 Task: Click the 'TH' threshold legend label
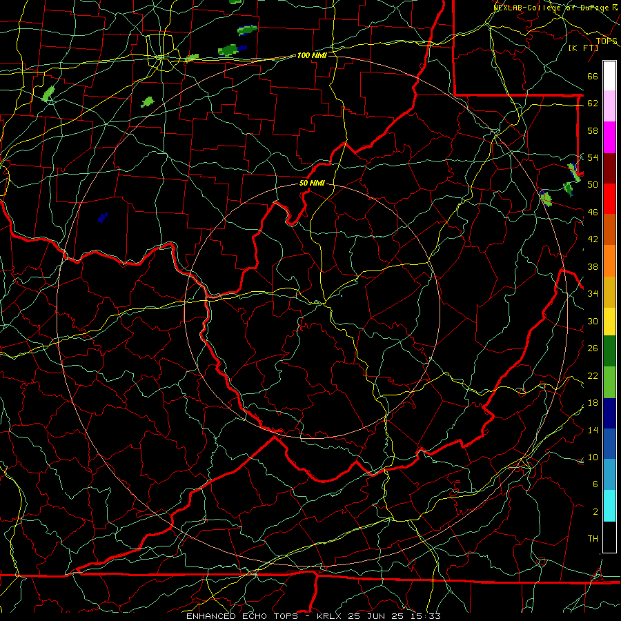pos(593,539)
